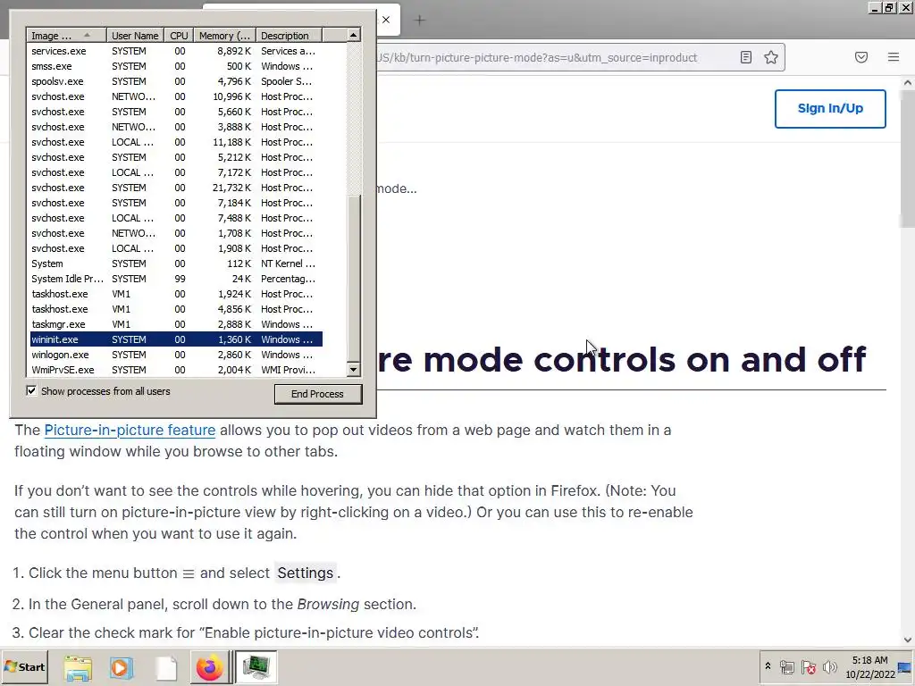Select the spoolsv.exe process row

[176, 81]
